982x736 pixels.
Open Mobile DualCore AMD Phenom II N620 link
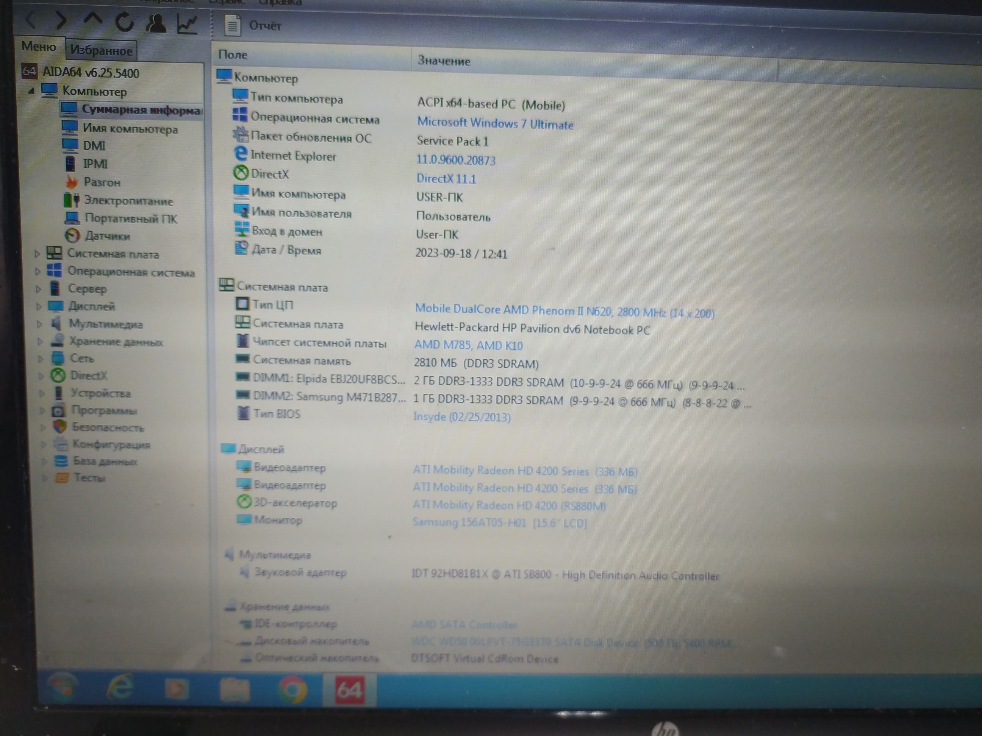(x=564, y=311)
